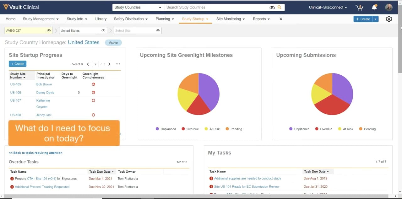The height and width of the screenshot is (199, 402).
Task: Expand the Study Info menu
Action: tap(77, 19)
